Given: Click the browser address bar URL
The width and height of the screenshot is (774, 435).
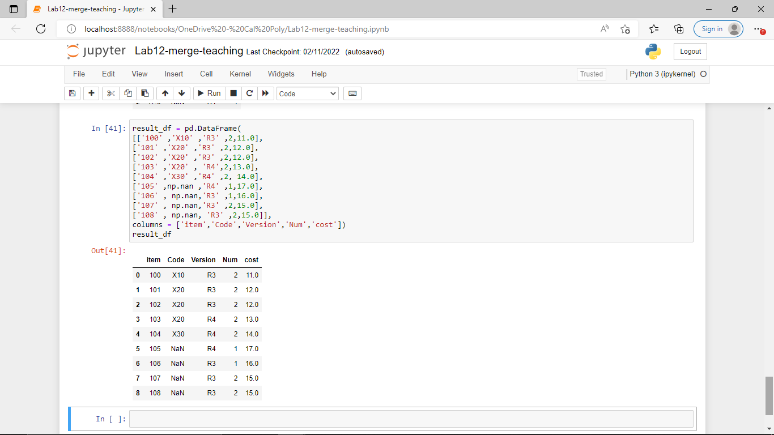Looking at the screenshot, I should click(x=236, y=29).
